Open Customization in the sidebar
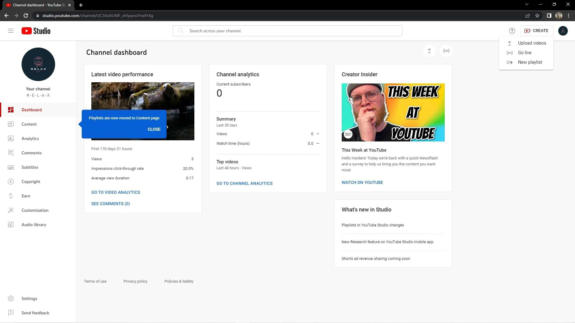575x323 pixels. point(35,210)
